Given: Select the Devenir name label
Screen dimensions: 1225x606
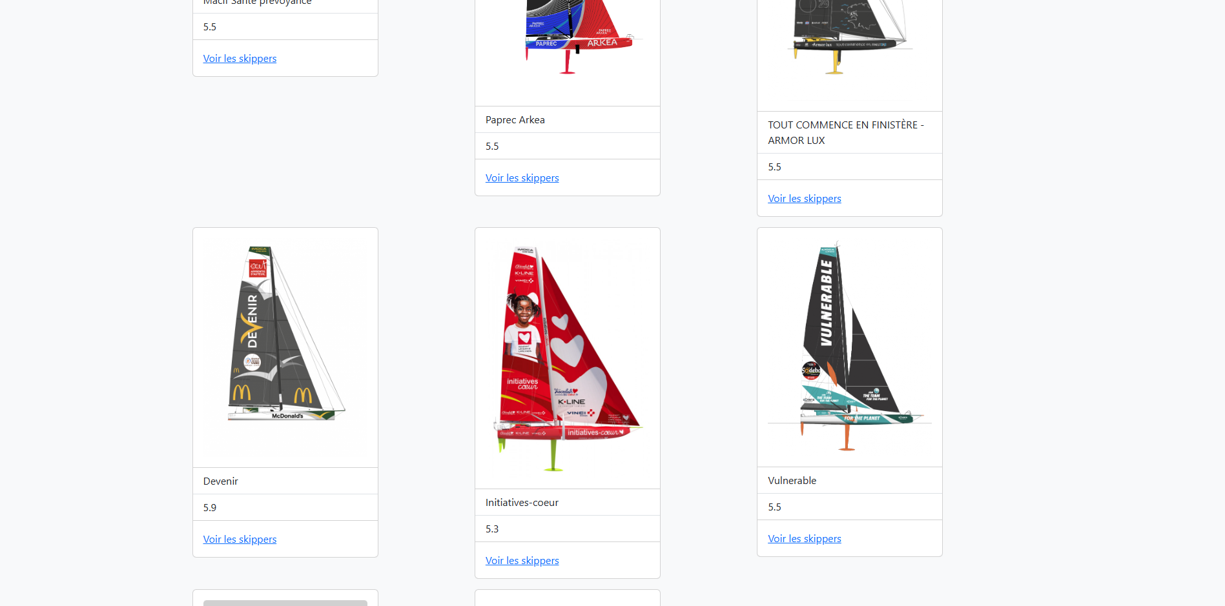Looking at the screenshot, I should (x=220, y=481).
